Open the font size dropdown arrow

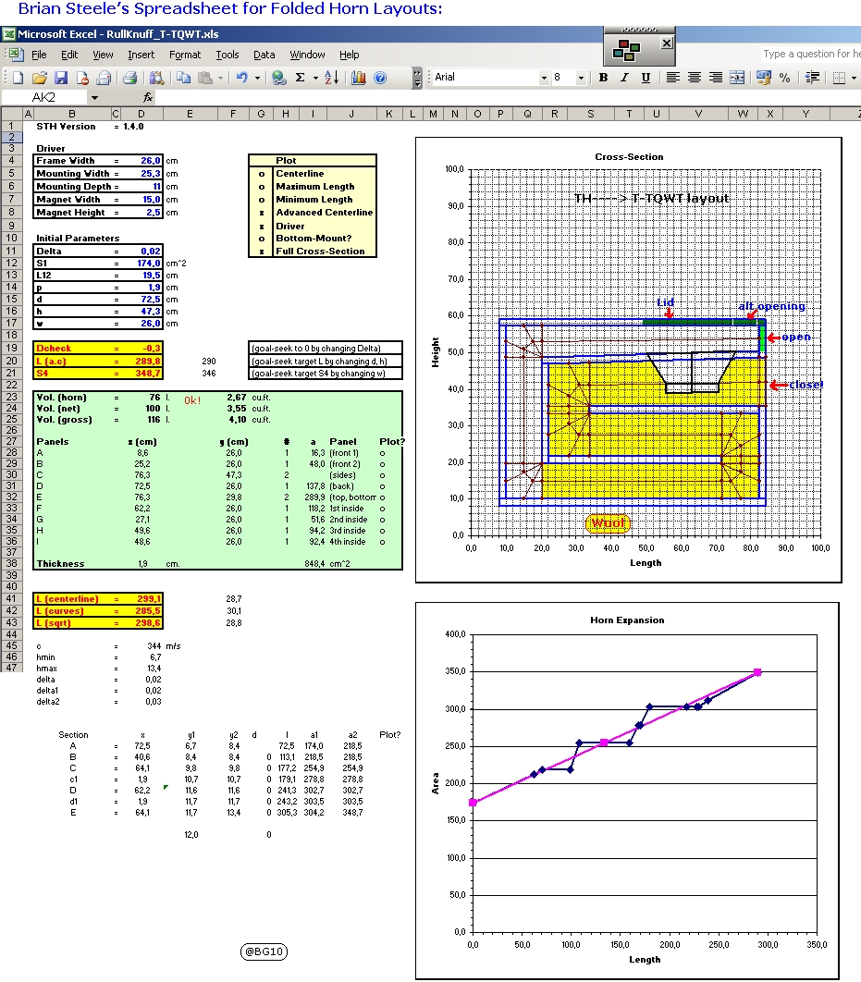pos(581,78)
